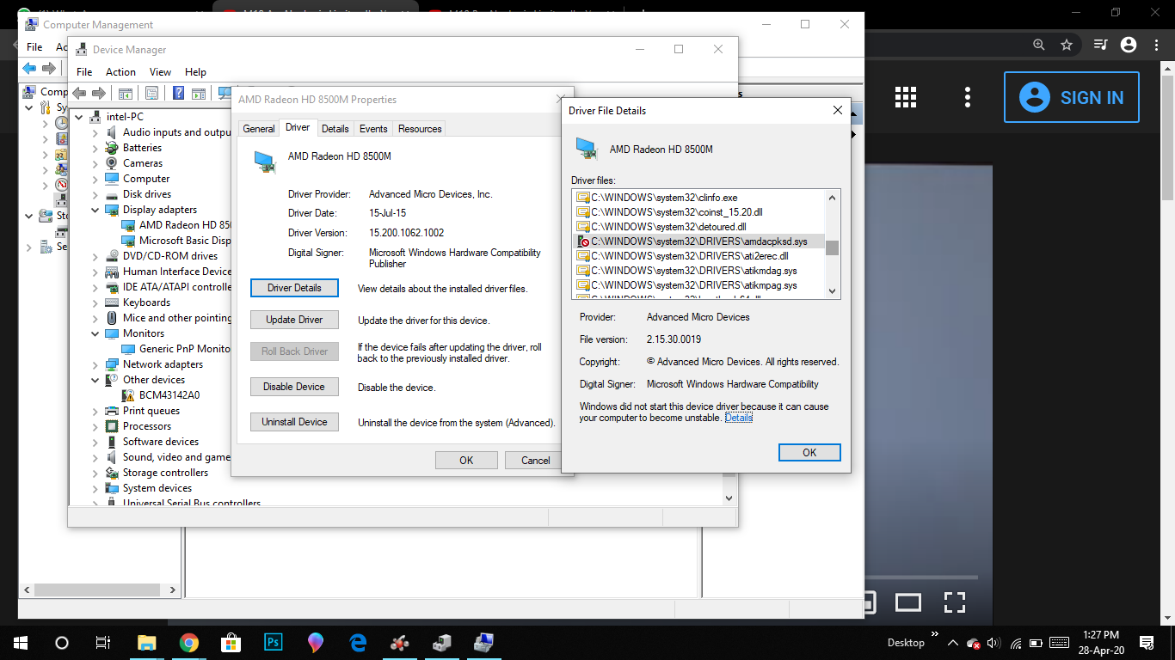Image resolution: width=1175 pixels, height=660 pixels.
Task: Click the Driver Details button
Action: pos(294,288)
